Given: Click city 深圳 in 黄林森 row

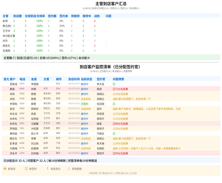Looking at the screenshot, I should [x=58, y=133].
